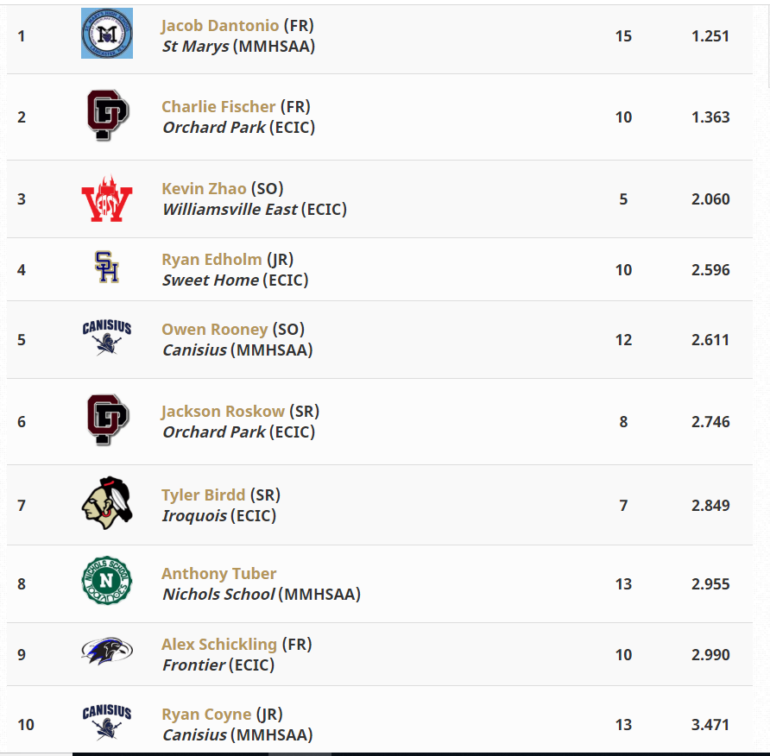Image resolution: width=770 pixels, height=756 pixels.
Task: Click the Williamsville East team logo
Action: click(x=107, y=199)
